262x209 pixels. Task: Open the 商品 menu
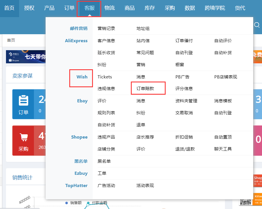[x=130, y=8]
